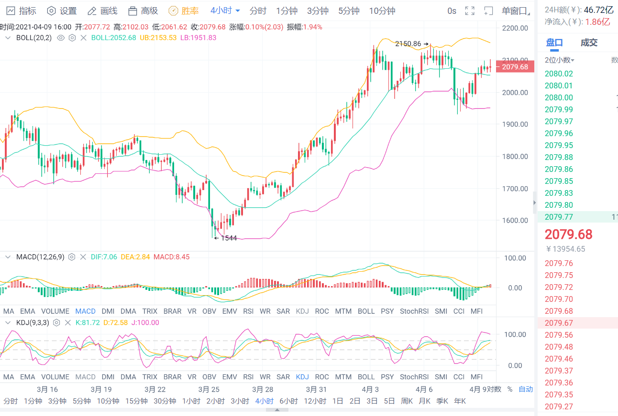The height and width of the screenshot is (416, 618).
Task: Collapse the MACD indicator pane
Action: point(7,256)
